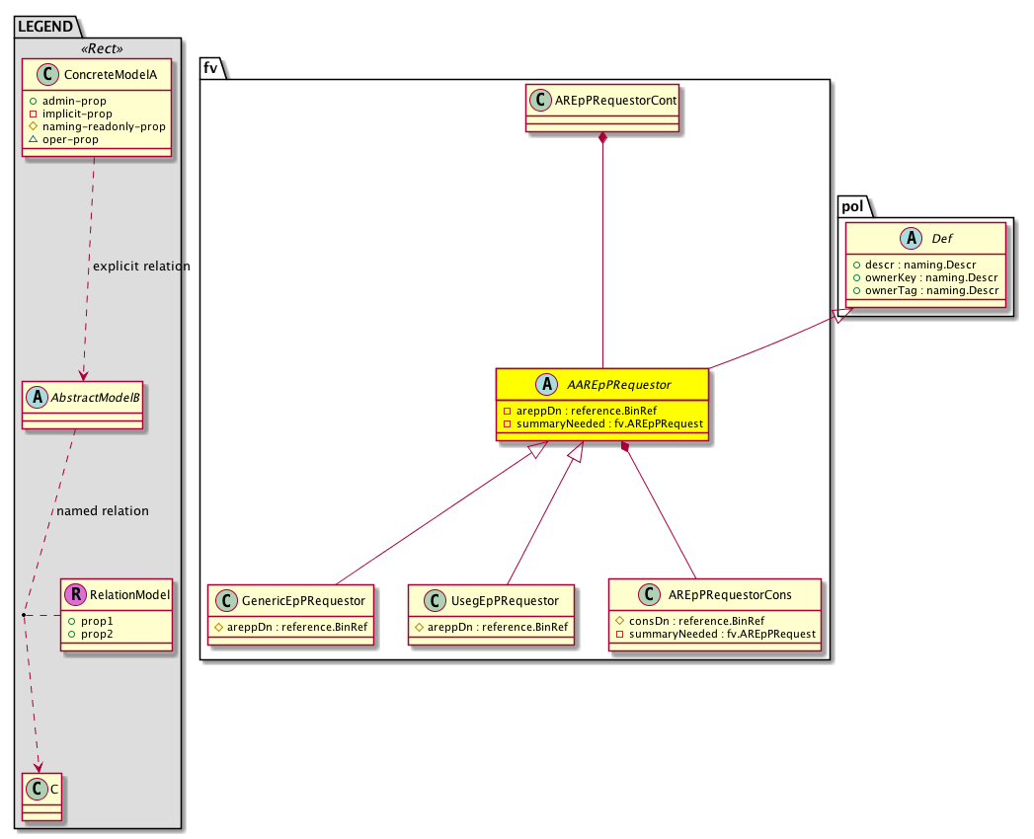Select the C icon of AREpPRequestorCont

pos(539,100)
